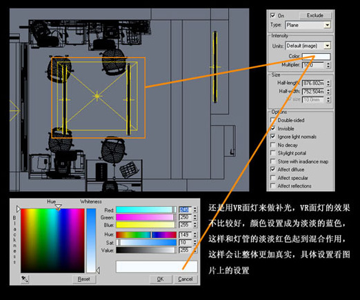Enable Skylight portal checkbox

[272, 153]
